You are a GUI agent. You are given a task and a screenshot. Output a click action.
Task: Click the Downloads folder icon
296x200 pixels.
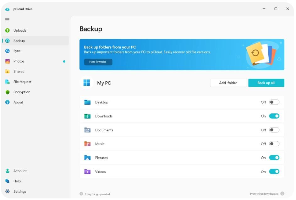pos(87,116)
